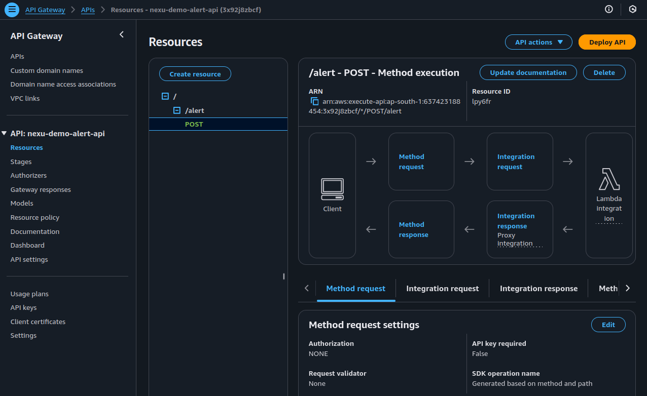
Task: Collapse the /alert resource node
Action: pyautogui.click(x=177, y=110)
